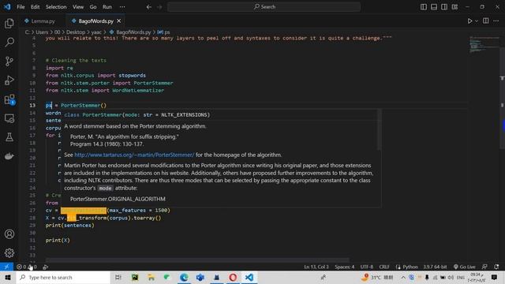Click print(sentences) on line 29
505x284 pixels.
70,225
